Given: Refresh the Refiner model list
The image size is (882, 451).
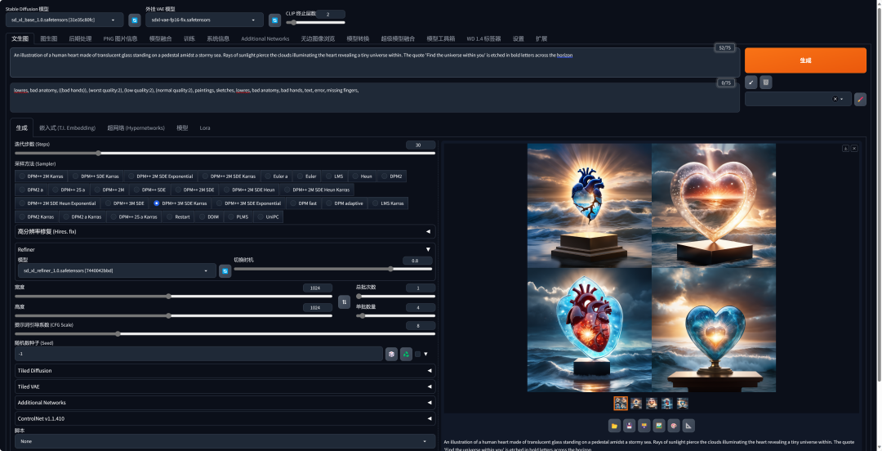Looking at the screenshot, I should (x=225, y=270).
